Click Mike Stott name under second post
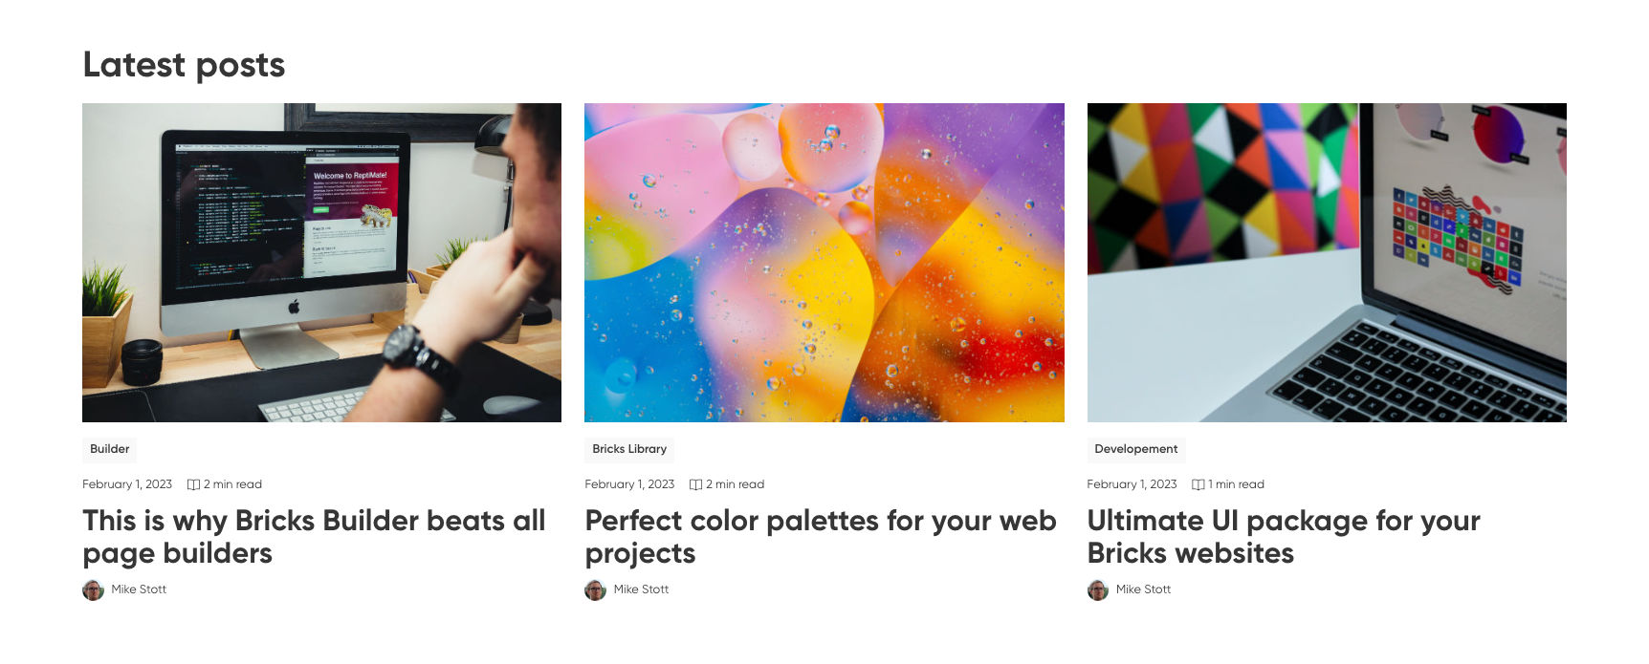Image resolution: width=1649 pixels, height=664 pixels. [x=641, y=589]
